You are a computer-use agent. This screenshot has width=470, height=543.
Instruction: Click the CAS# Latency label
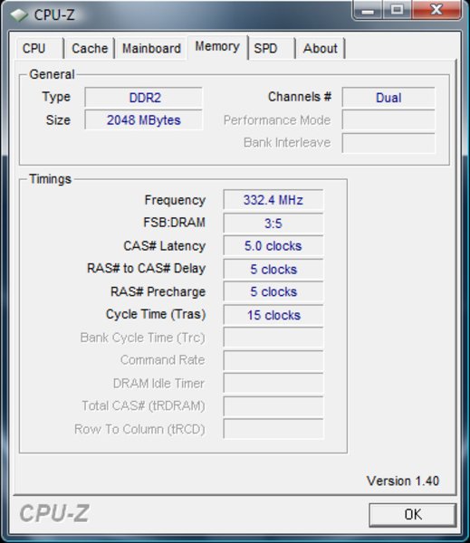165,246
